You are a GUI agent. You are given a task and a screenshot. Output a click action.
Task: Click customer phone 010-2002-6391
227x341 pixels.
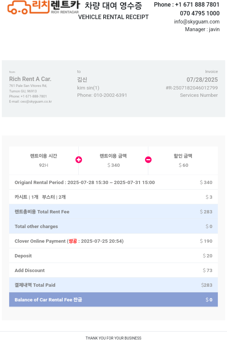coord(110,95)
